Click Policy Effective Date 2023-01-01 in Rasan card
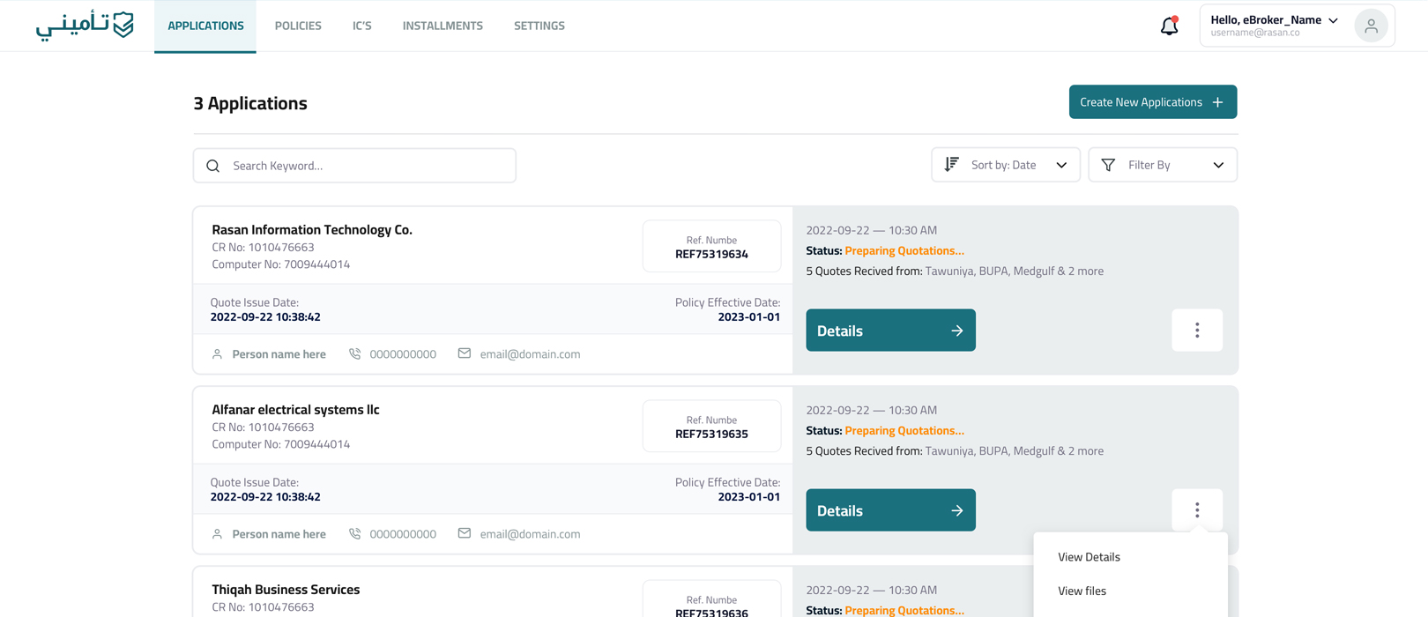 (748, 316)
